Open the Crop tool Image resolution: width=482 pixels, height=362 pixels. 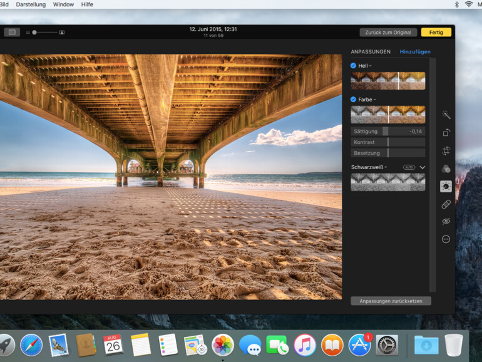click(x=446, y=151)
